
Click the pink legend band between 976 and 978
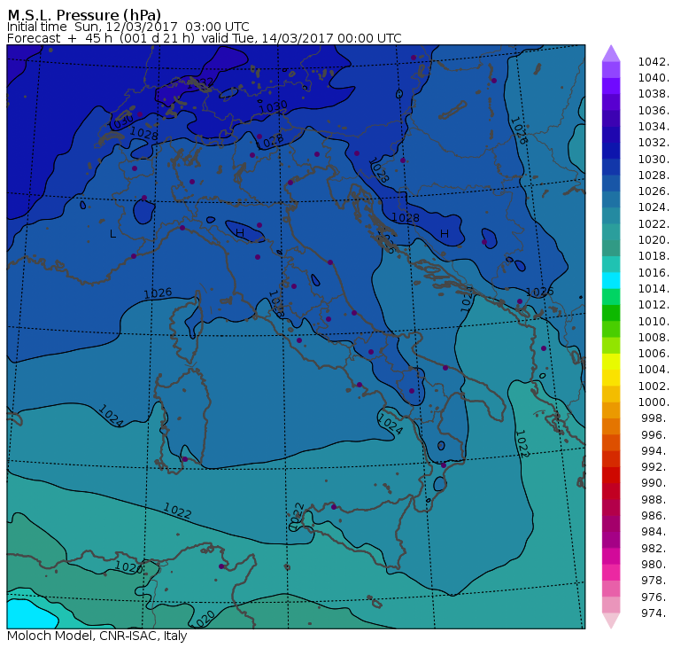point(611,589)
